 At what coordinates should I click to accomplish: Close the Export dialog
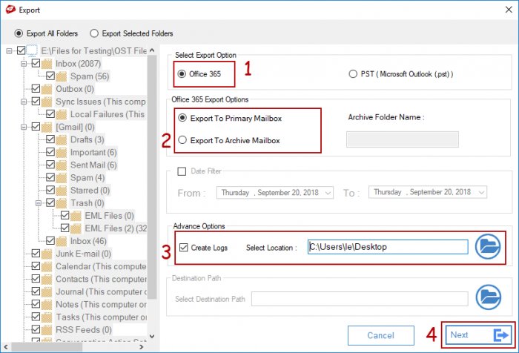pyautogui.click(x=509, y=10)
